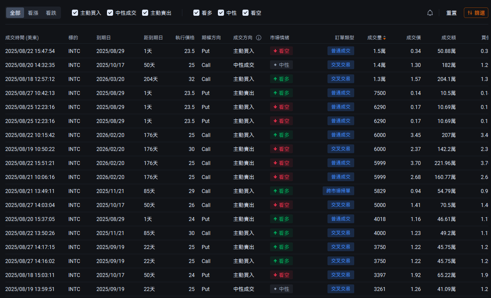Disable the 主動賣出 checkbox
Viewport: 491px width, 298px height.
point(145,13)
